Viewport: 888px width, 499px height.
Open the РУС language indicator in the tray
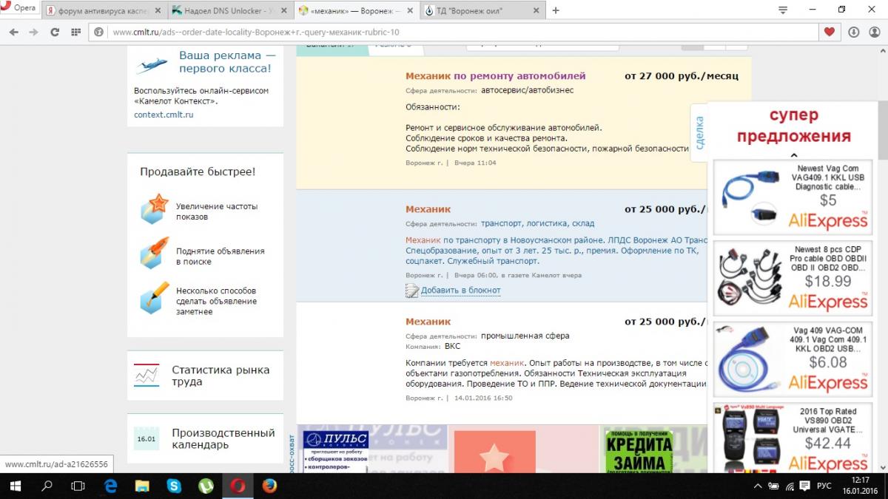(x=824, y=486)
